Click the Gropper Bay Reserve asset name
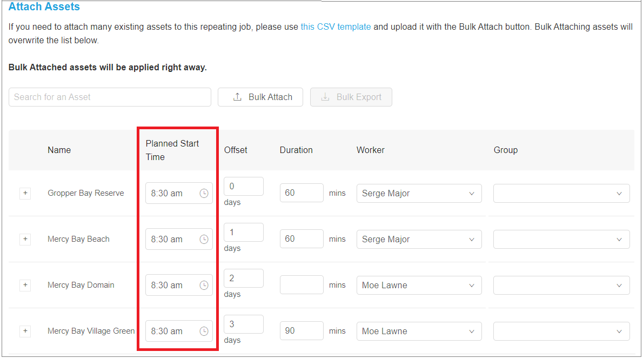Viewport: 643px width, 358px height. point(86,193)
